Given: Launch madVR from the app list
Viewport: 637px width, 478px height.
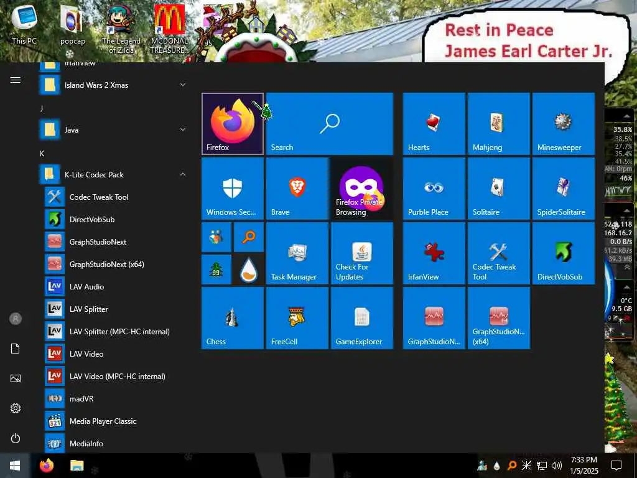Looking at the screenshot, I should [115, 399].
